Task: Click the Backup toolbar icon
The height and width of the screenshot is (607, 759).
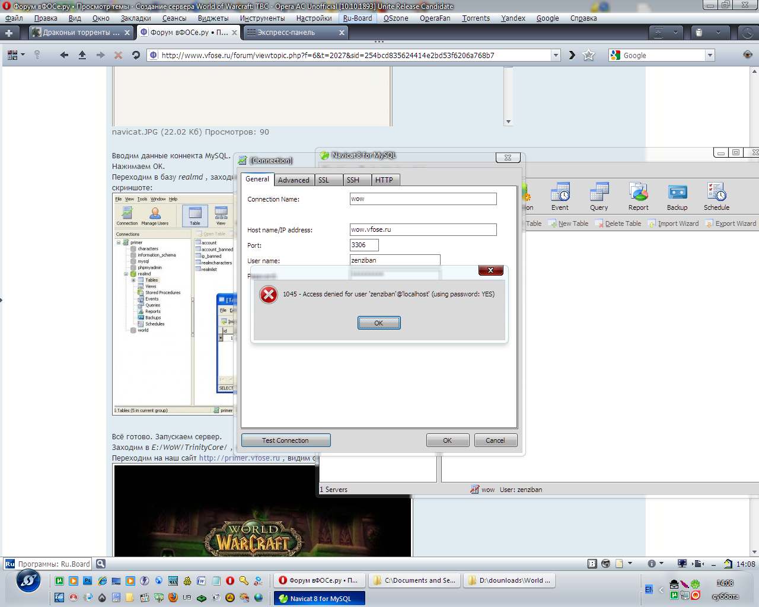Action: (x=677, y=197)
